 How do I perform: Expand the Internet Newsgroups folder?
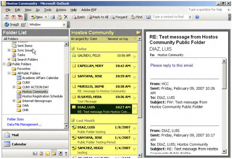point(14,101)
